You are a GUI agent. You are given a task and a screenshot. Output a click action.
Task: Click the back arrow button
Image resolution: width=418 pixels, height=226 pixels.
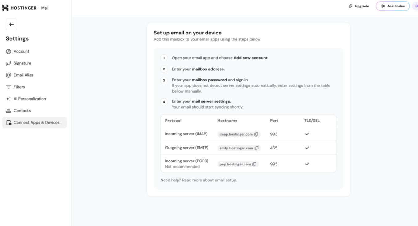pyautogui.click(x=11, y=24)
